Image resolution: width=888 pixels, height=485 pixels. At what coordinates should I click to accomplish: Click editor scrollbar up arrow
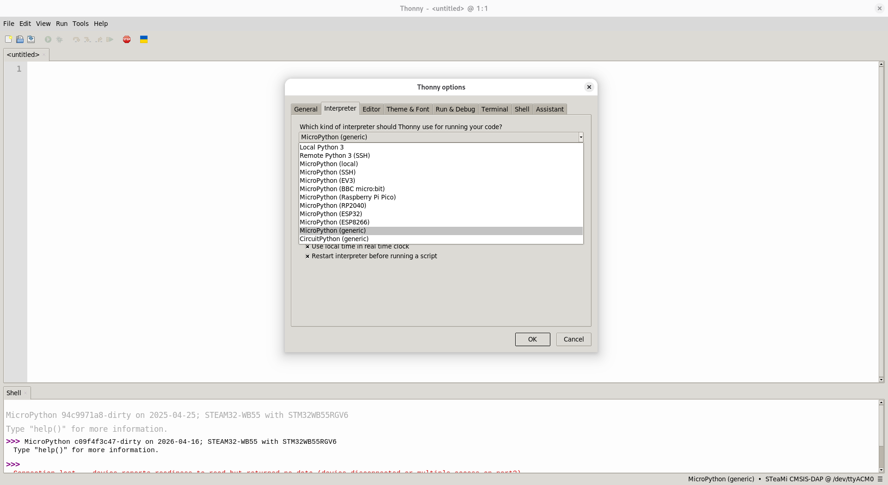pyautogui.click(x=881, y=64)
